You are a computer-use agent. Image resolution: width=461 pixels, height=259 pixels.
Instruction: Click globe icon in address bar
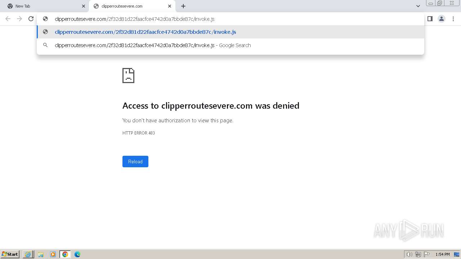pos(45,19)
